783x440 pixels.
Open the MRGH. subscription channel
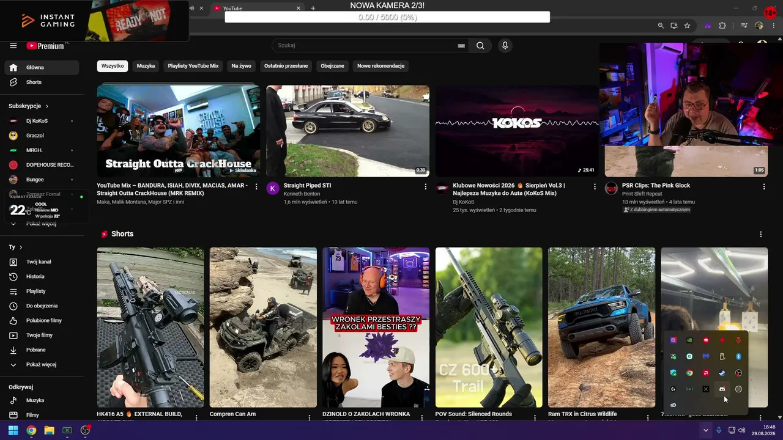pyautogui.click(x=42, y=150)
